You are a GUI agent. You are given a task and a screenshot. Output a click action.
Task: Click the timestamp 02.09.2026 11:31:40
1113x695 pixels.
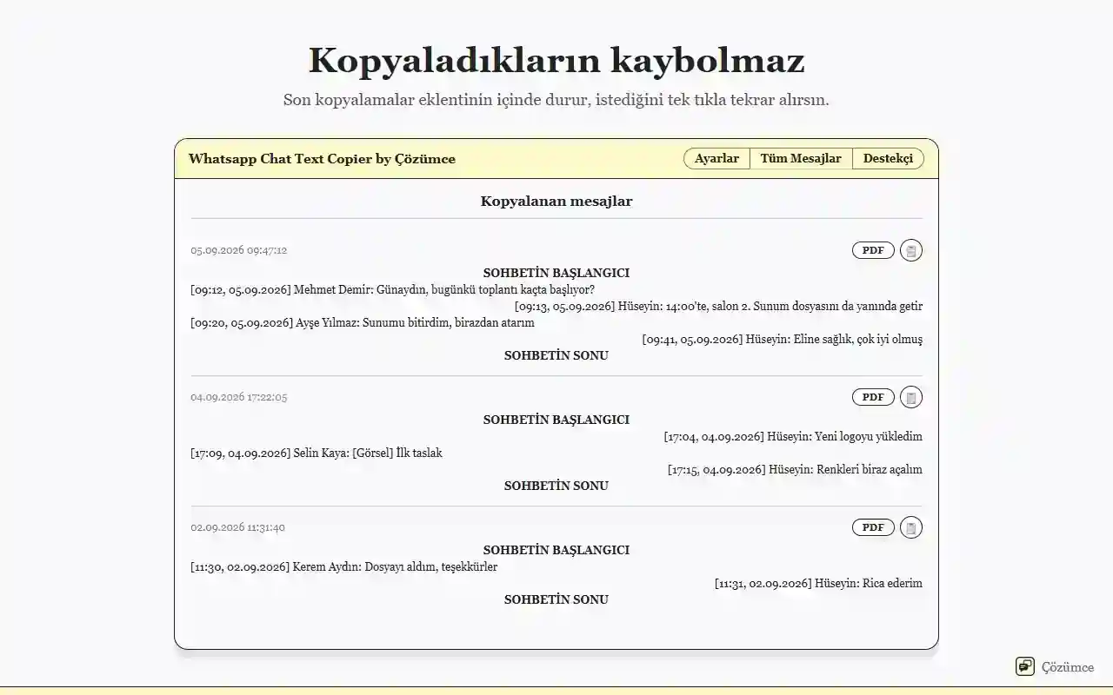point(238,527)
